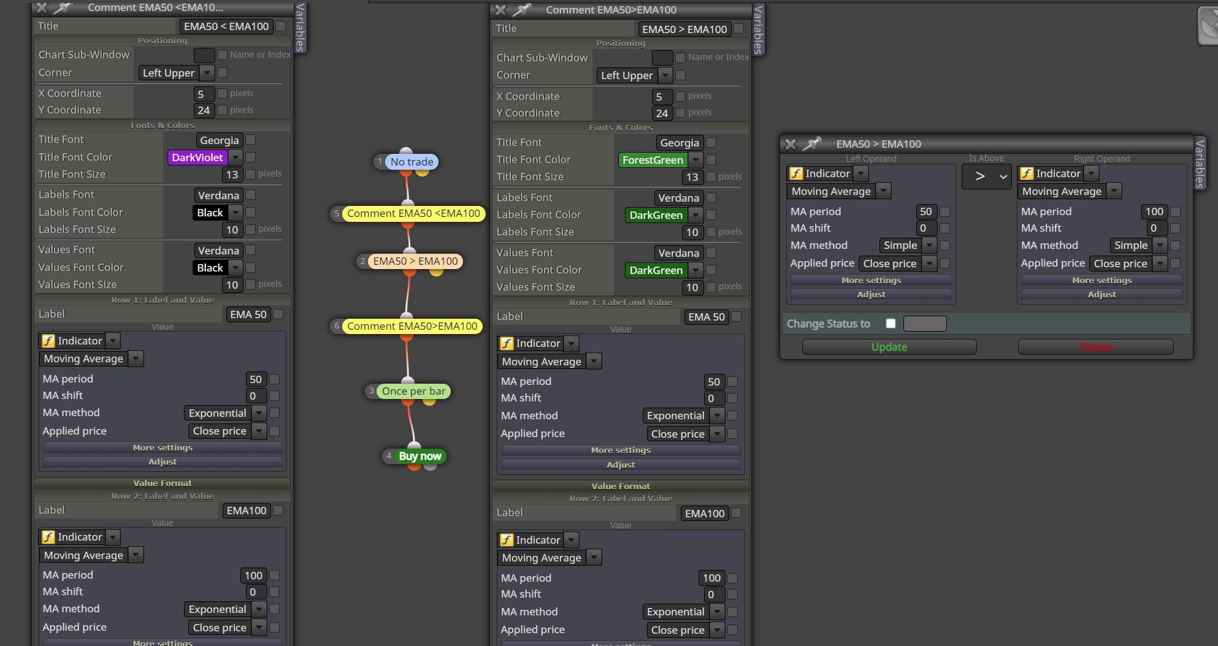The height and width of the screenshot is (646, 1218).
Task: Open Variables tab of left comment panel
Action: pos(300,28)
